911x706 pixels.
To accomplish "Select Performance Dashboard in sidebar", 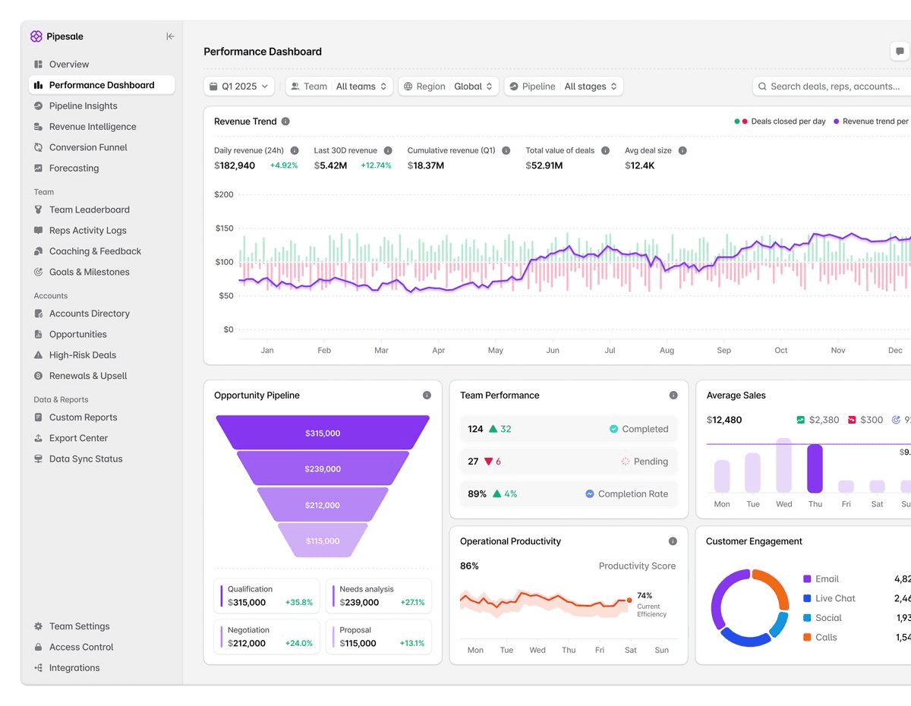I will (x=102, y=85).
